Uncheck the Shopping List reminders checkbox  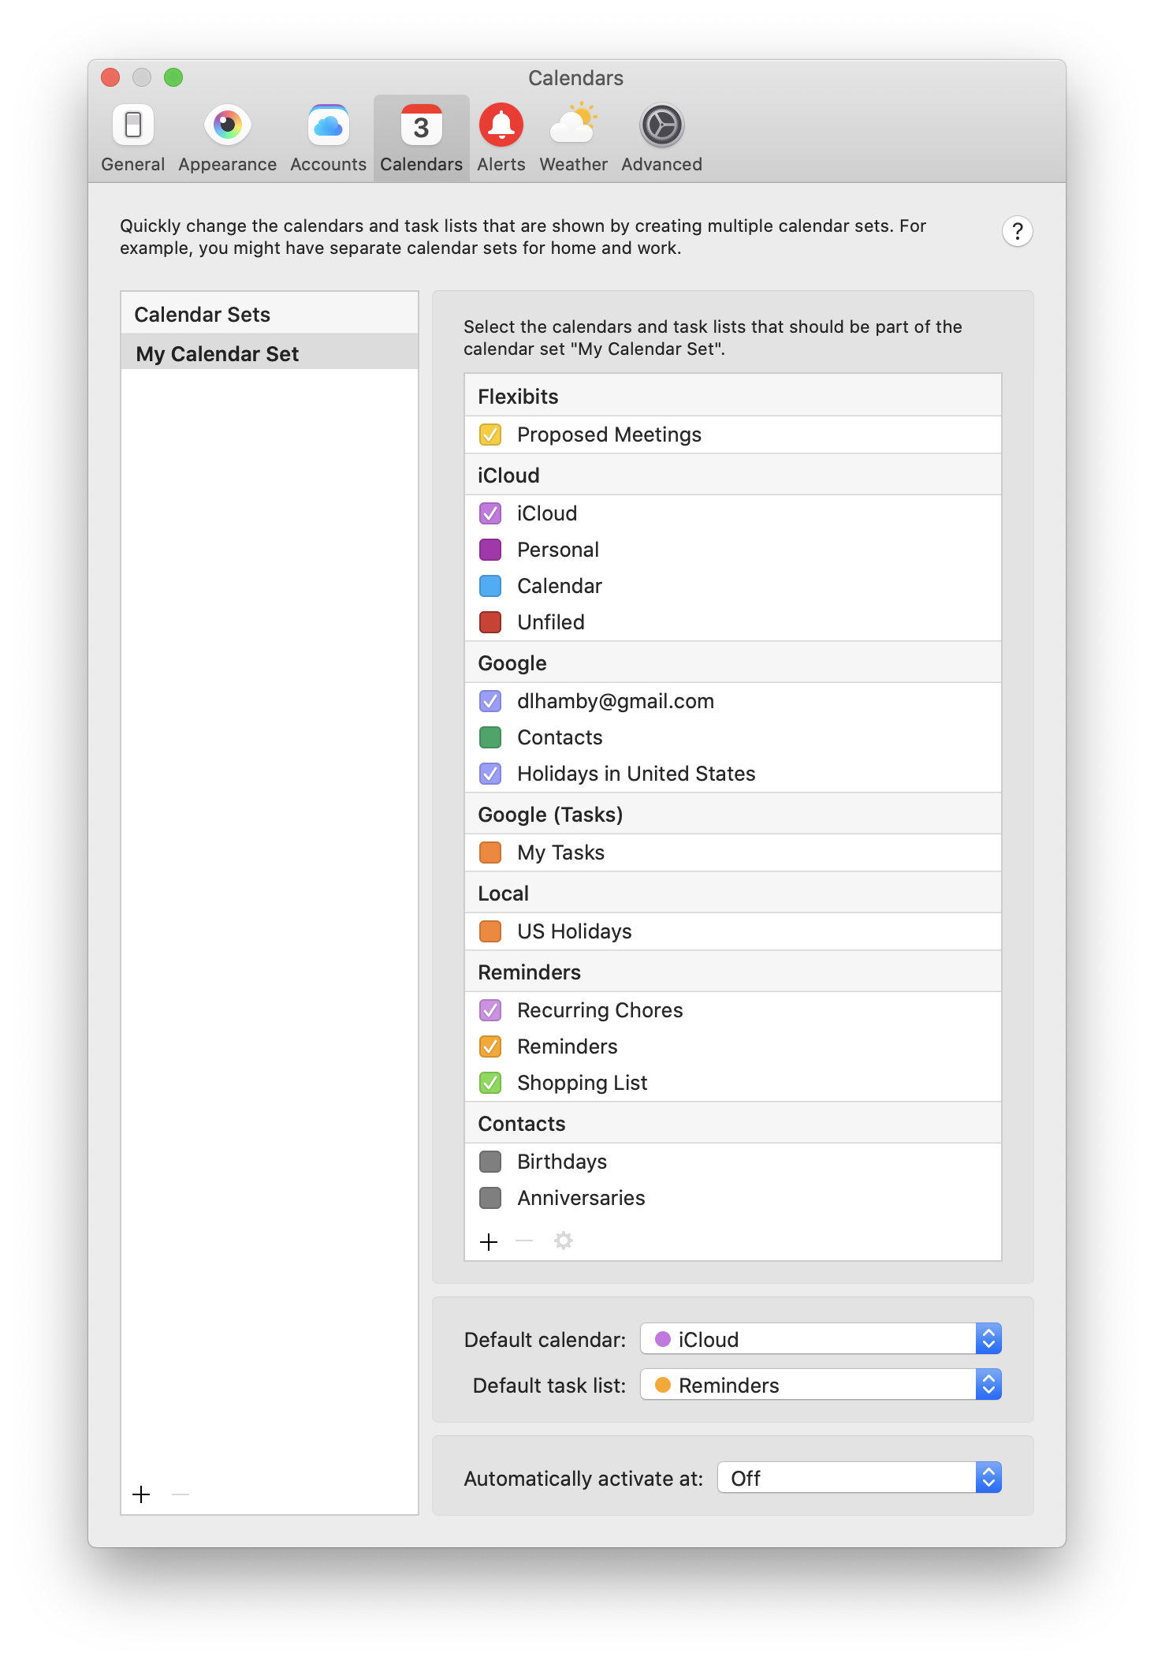pyautogui.click(x=490, y=1083)
